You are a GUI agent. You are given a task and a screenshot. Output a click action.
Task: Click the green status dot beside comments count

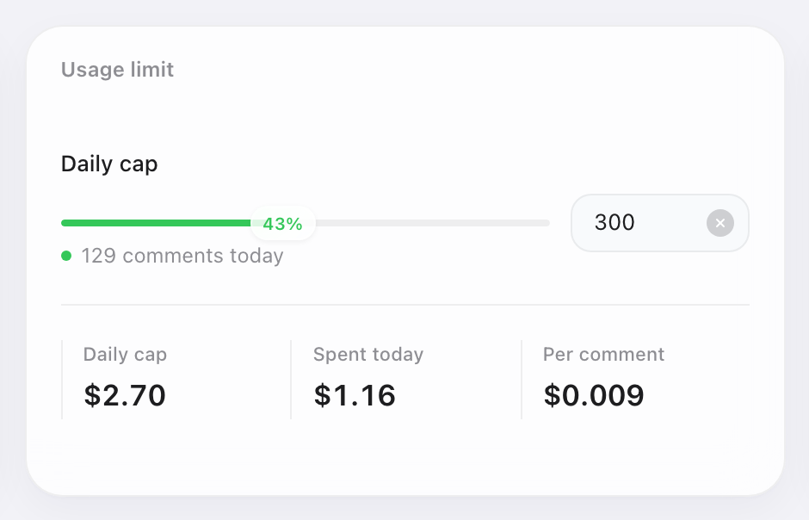(x=66, y=256)
